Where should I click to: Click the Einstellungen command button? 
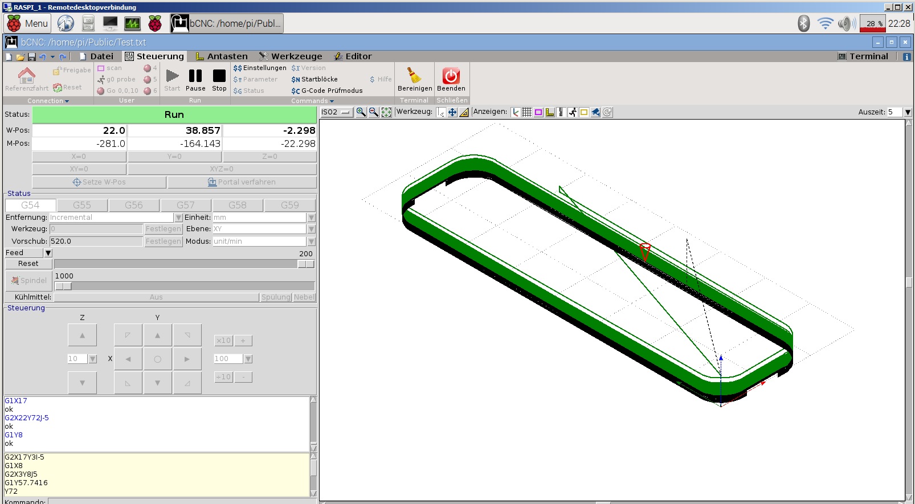point(260,68)
